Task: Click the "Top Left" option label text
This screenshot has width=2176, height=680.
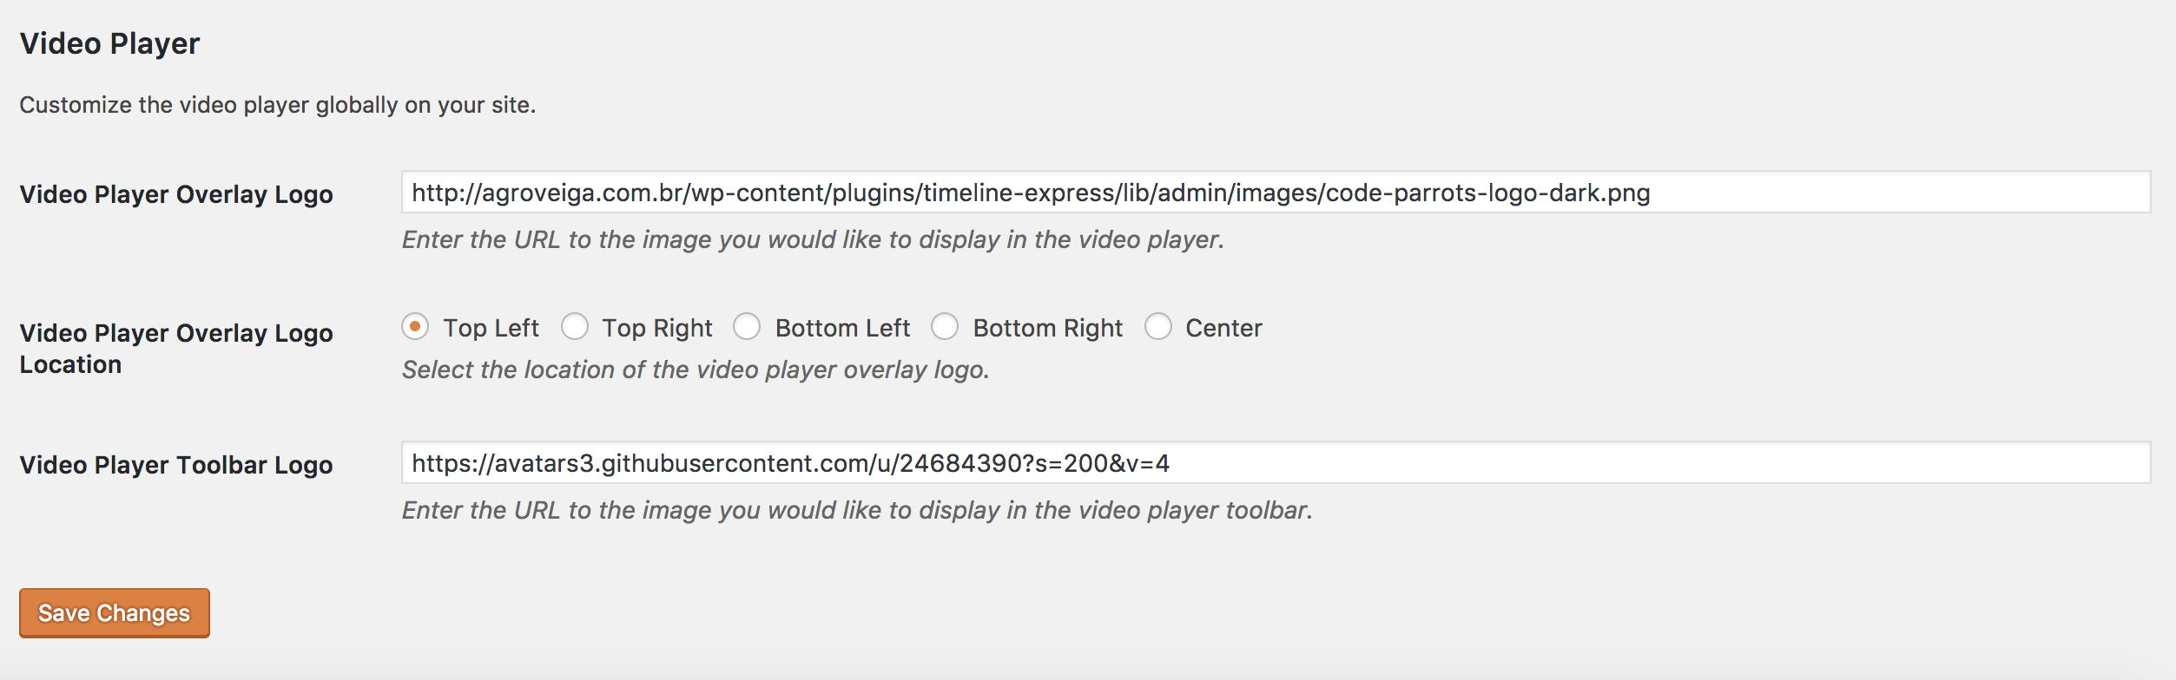Action: [491, 328]
